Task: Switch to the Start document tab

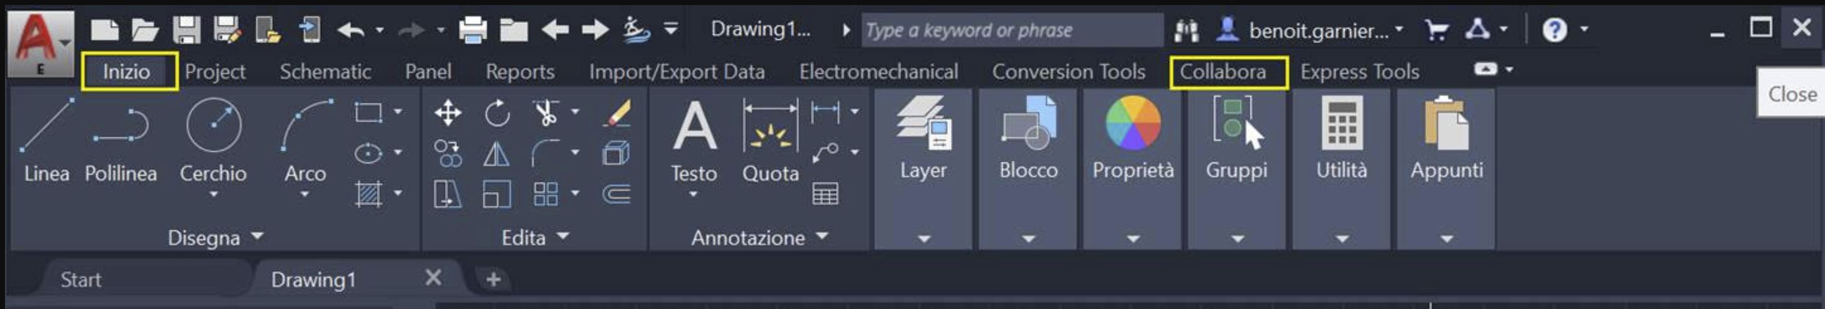Action: click(x=81, y=280)
